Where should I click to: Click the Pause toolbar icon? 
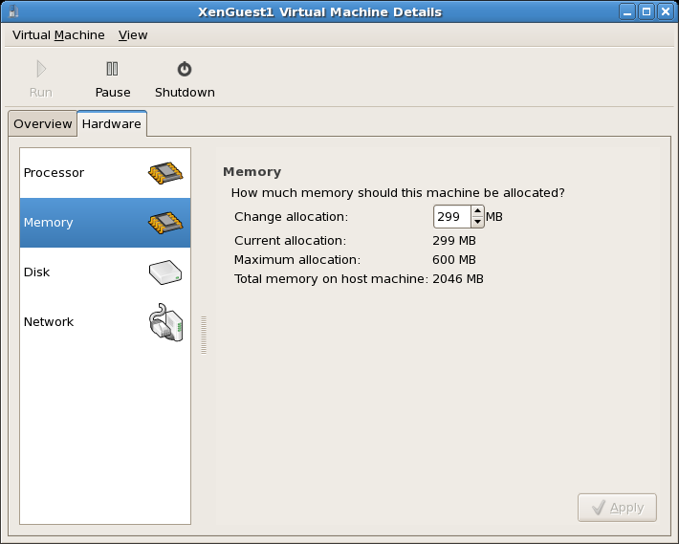click(112, 69)
